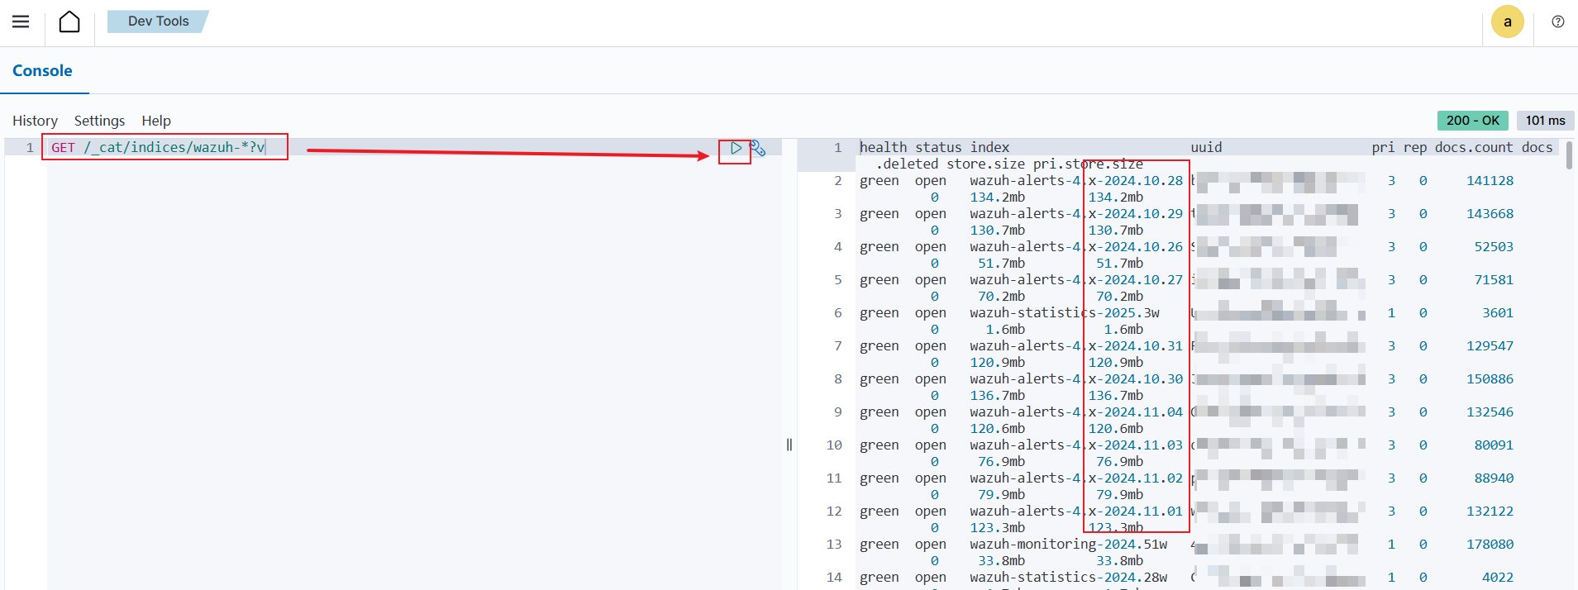Screen dimensions: 1578x590
Task: Click docs count value 129547
Action: (1490, 345)
